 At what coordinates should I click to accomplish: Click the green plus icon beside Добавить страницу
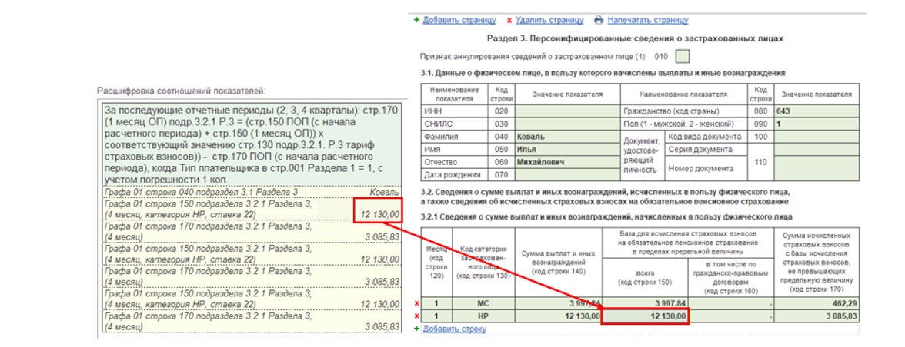(x=417, y=20)
